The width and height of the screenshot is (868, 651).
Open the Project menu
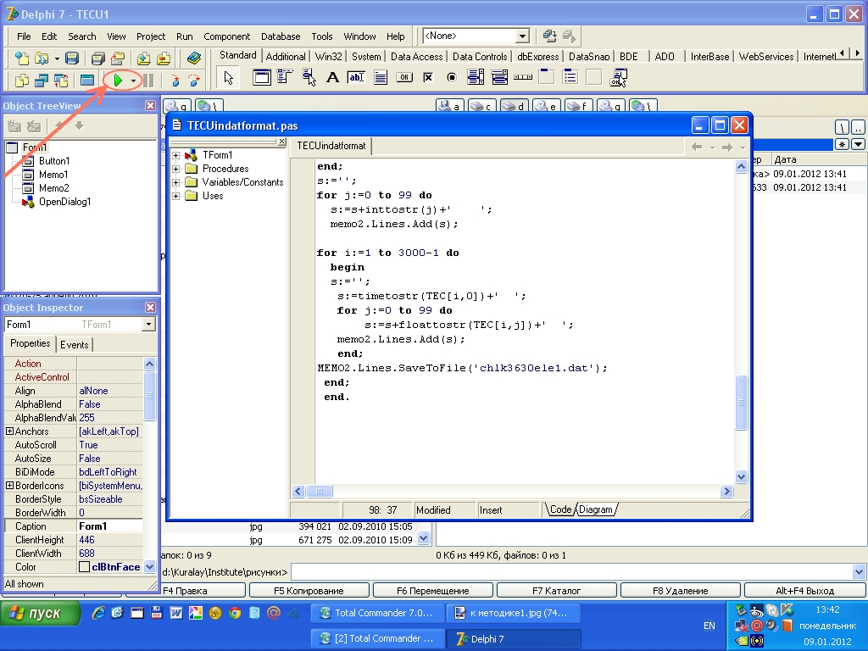click(151, 36)
